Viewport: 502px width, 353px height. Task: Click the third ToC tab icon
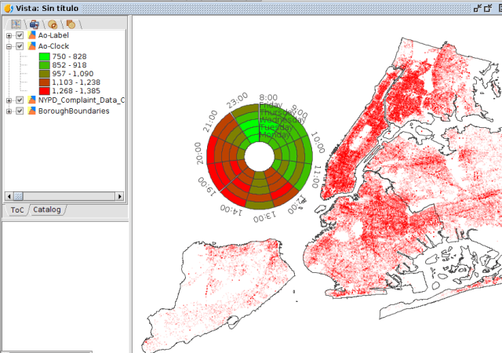point(53,24)
